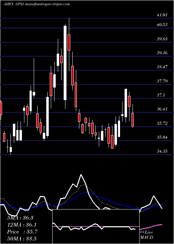174x244 pixels.
Task: Click the 41.01 price level label
Action: pyautogui.click(x=162, y=15)
